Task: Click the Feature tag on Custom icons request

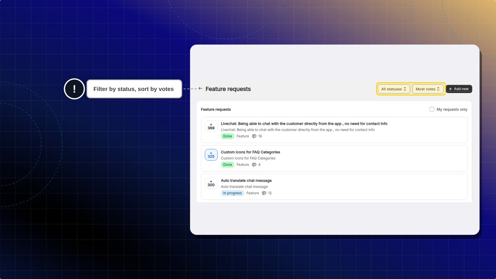Action: (243, 165)
